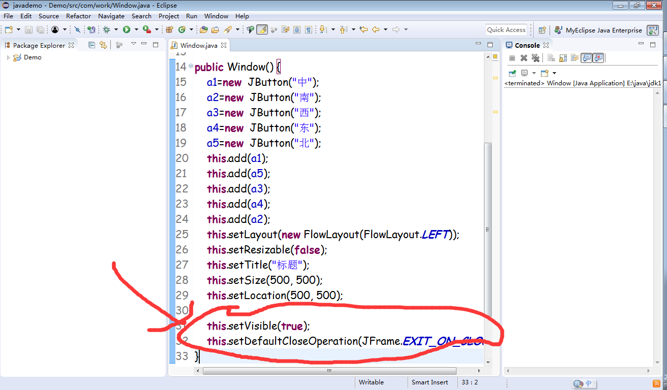The width and height of the screenshot is (667, 390).
Task: Toggle Link with Editor in Package Explorer
Action: 103,45
